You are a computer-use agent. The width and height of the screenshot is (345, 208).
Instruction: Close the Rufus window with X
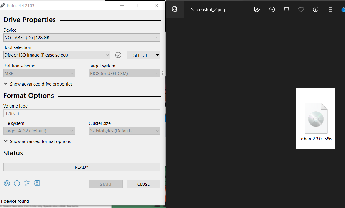point(156,6)
